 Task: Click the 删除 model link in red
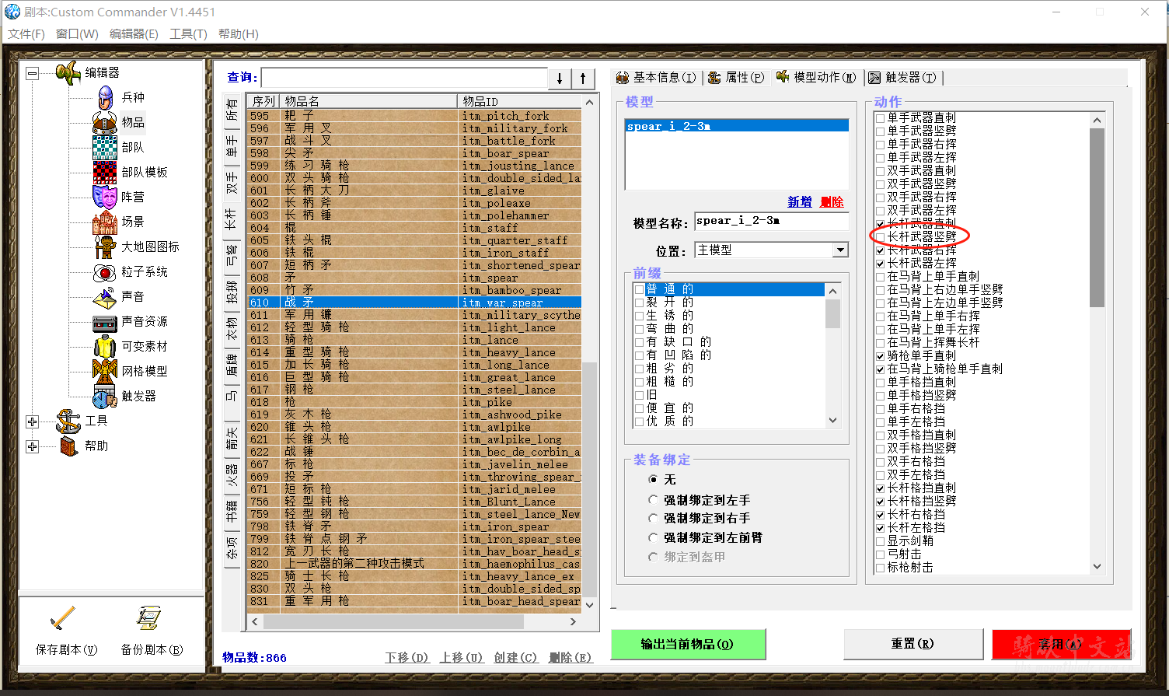pyautogui.click(x=832, y=201)
